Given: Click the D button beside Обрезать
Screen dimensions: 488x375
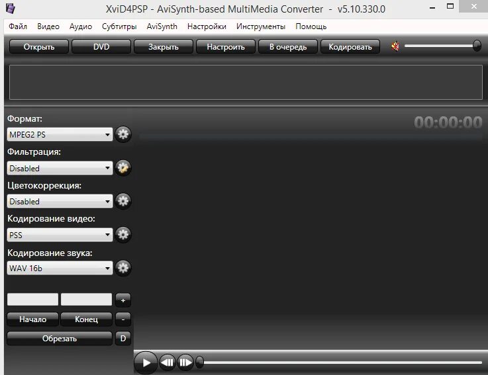Looking at the screenshot, I should (123, 339).
